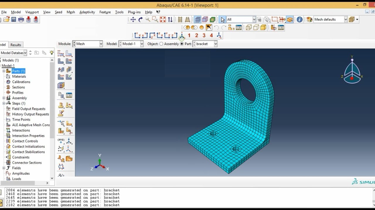Click the view triad compass in viewport
Viewport: 375px width, 210px height.
(x=352, y=69)
